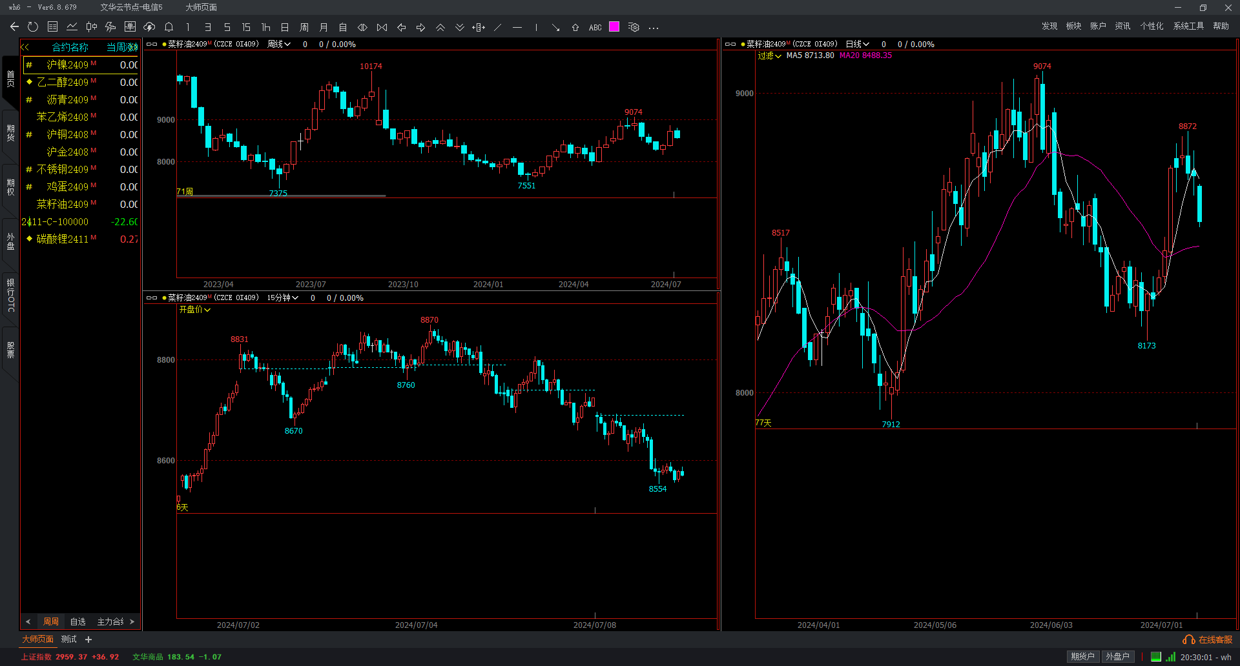Switch to the 测试 page tab
1240x666 pixels.
click(x=68, y=640)
